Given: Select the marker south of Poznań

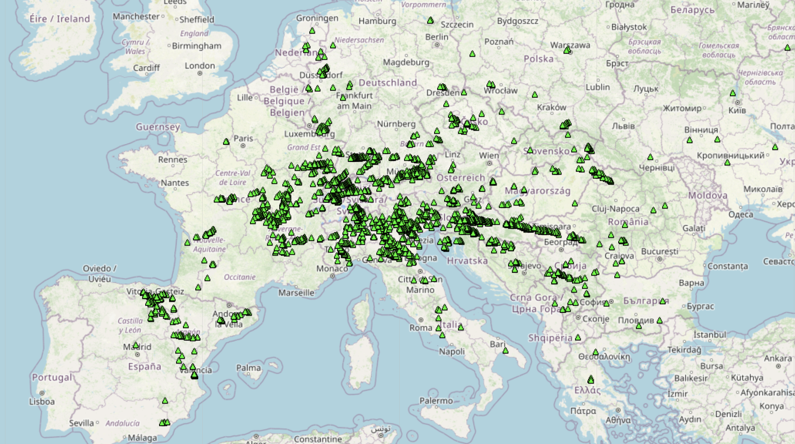Looking at the screenshot, I should 472,54.
